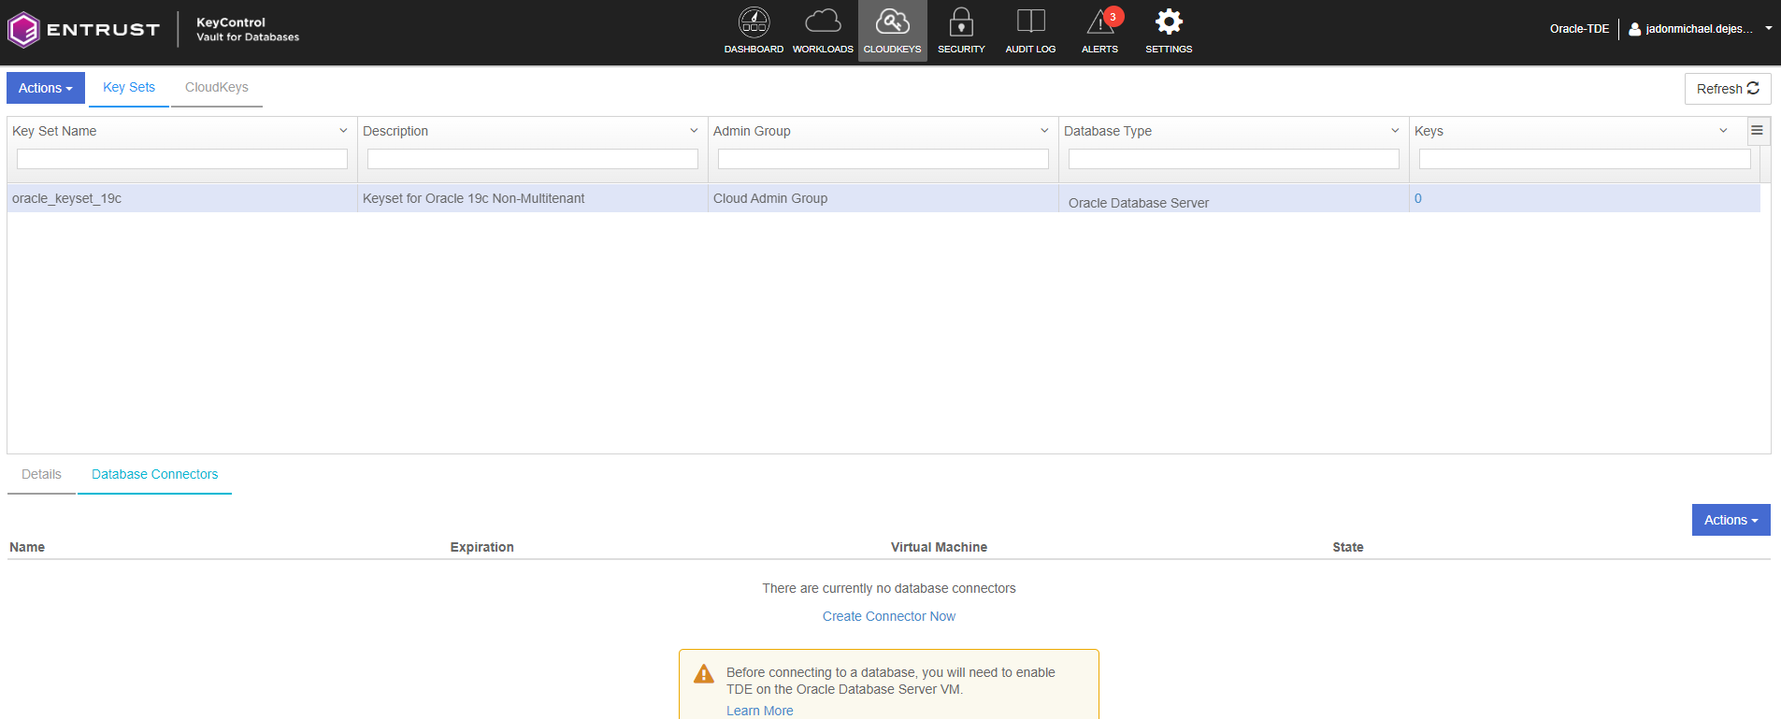Expand Database Type column menu
The width and height of the screenshot is (1781, 719).
pyautogui.click(x=1395, y=131)
